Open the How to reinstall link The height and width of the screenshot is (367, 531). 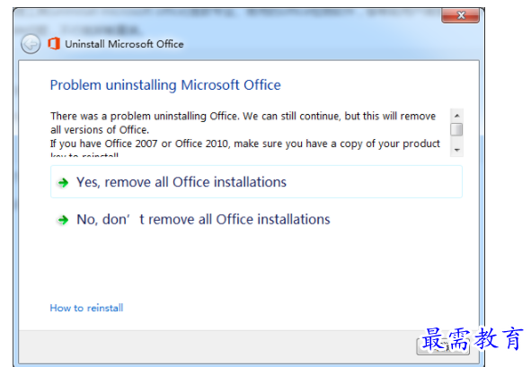pyautogui.click(x=86, y=308)
